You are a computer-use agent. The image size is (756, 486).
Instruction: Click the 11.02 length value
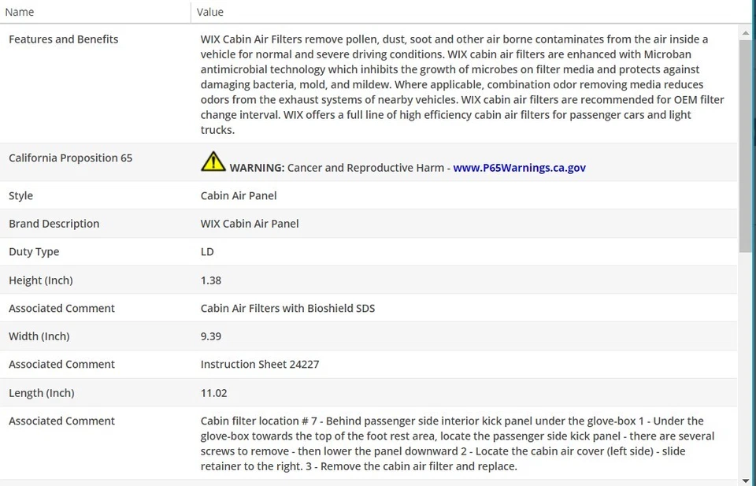(x=213, y=393)
